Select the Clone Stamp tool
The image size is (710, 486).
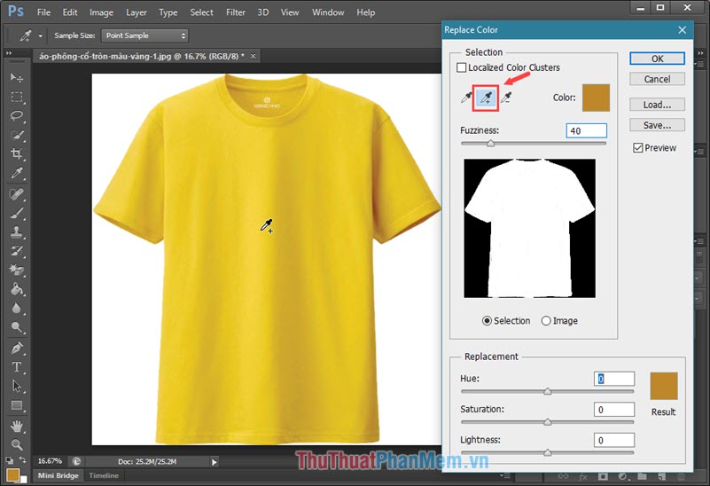[x=17, y=232]
